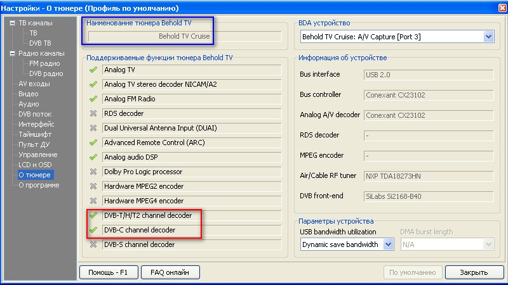Click the check icon by DVB-T/H/T2 channel decoder
This screenshot has height=285, width=508.
[93, 215]
